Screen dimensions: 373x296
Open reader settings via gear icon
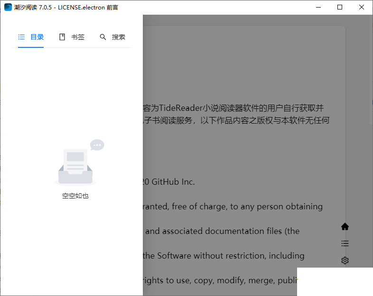click(x=345, y=260)
